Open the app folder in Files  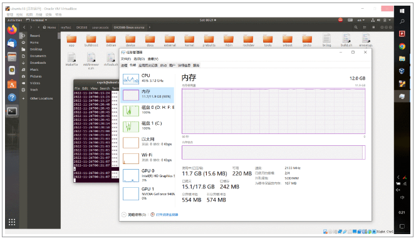(x=71, y=41)
